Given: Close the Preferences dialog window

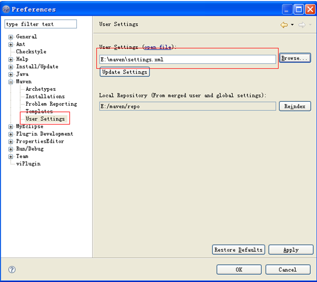Looking at the screenshot, I should point(310,9).
